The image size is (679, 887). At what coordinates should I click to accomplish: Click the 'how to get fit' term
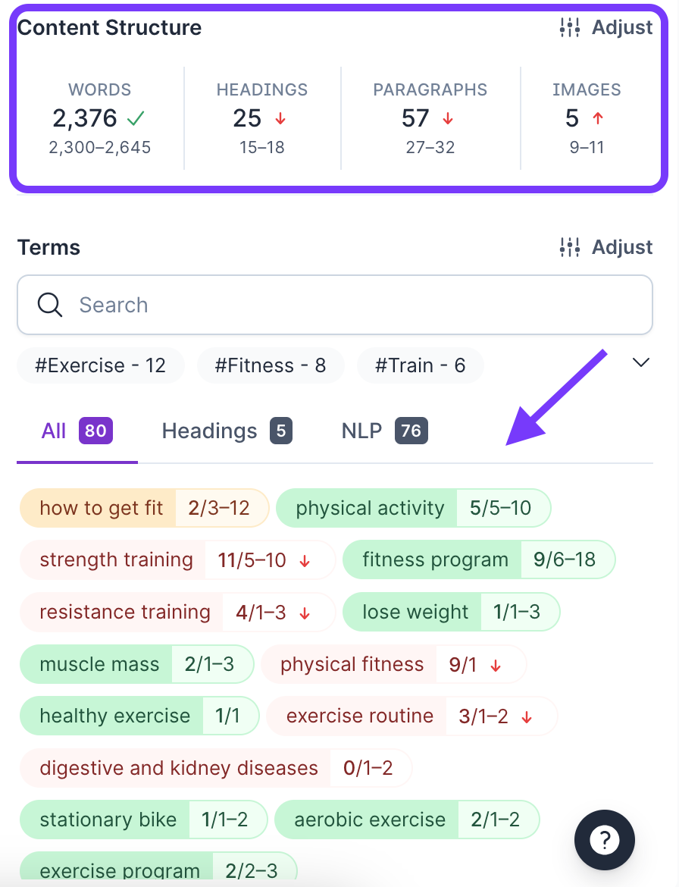click(102, 508)
